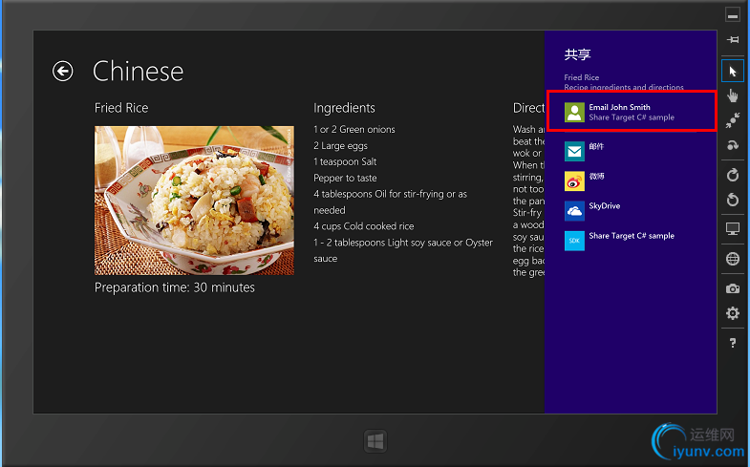Click the 微博 Weibo icon
This screenshot has width=750, height=467.
click(574, 181)
